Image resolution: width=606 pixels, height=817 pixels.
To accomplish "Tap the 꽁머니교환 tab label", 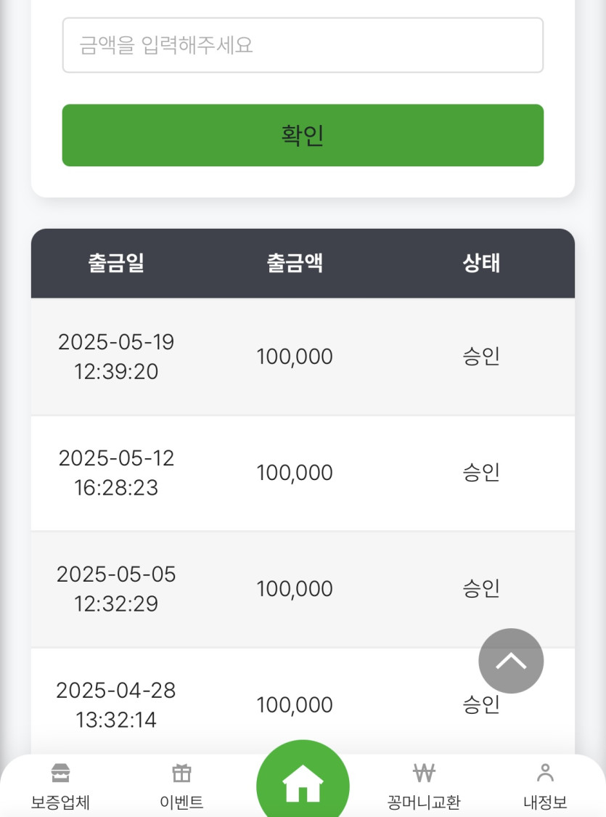I will point(424,802).
